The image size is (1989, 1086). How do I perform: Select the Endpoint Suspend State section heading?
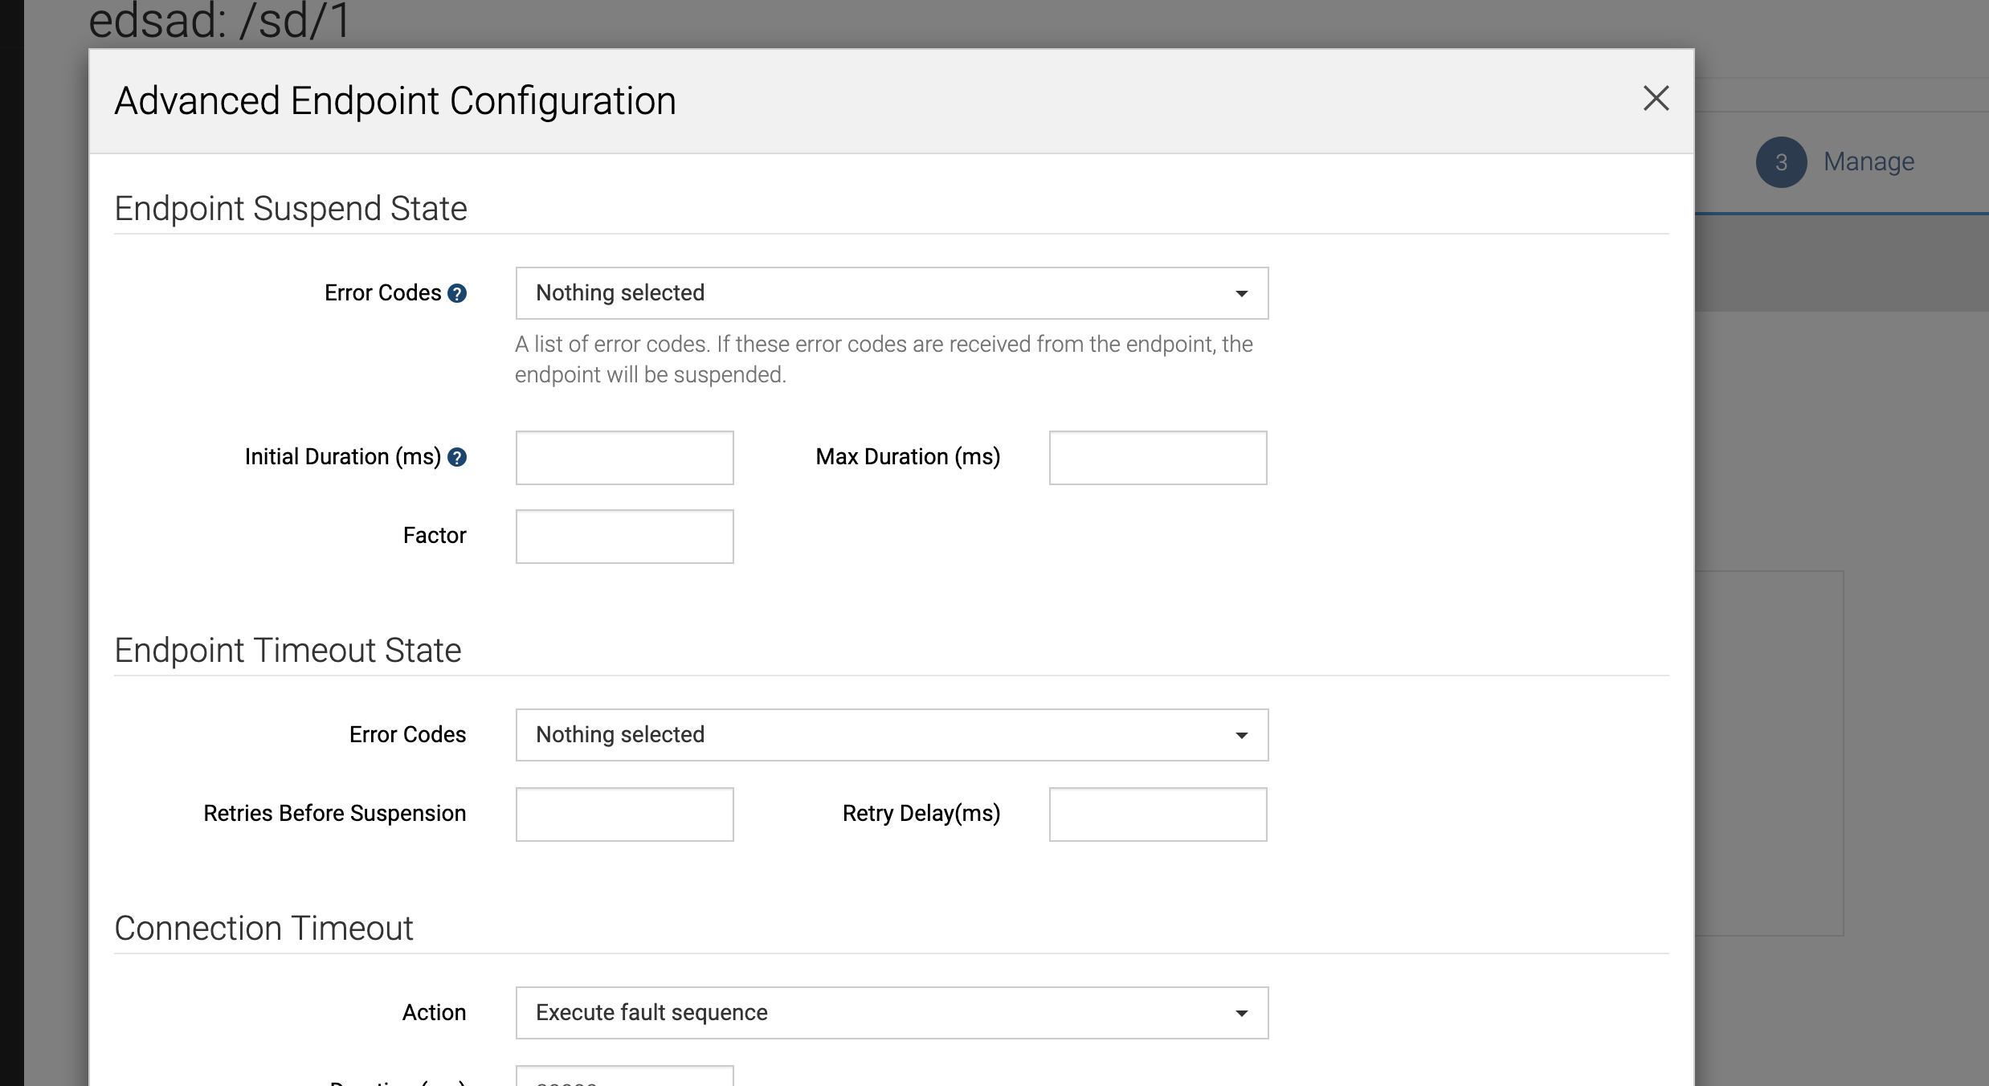click(291, 208)
